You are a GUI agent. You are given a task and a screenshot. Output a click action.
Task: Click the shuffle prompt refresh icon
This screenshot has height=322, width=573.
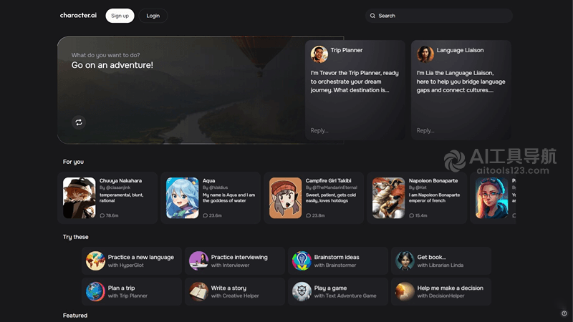click(x=79, y=122)
